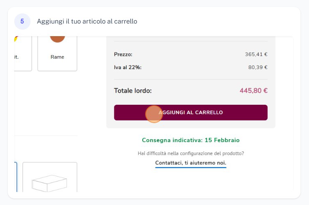
Task: Click the Hai difficoltà nella configurazione text
Action: point(191,153)
